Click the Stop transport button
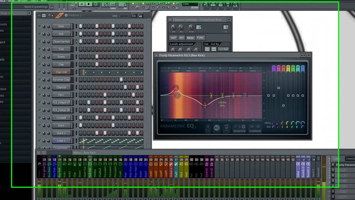Image resolution: width=355 pixels, height=200 pixels. point(89,4)
